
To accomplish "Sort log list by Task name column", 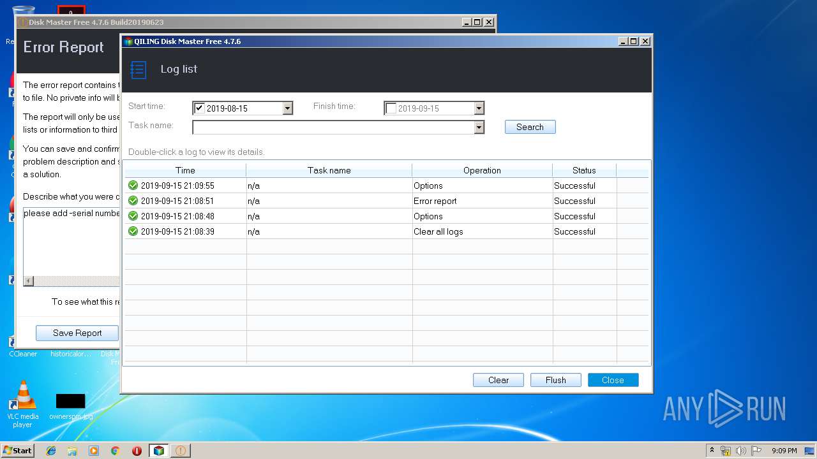I will pos(329,170).
